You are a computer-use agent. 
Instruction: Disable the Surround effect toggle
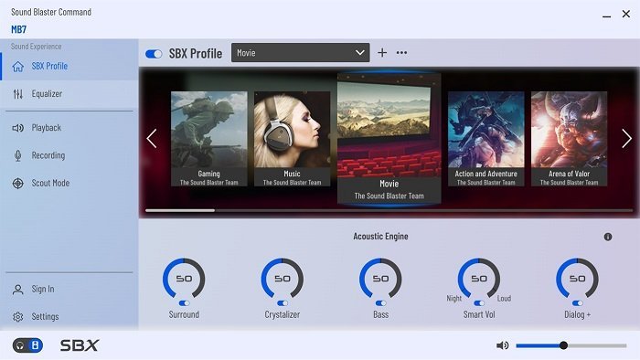(x=184, y=303)
